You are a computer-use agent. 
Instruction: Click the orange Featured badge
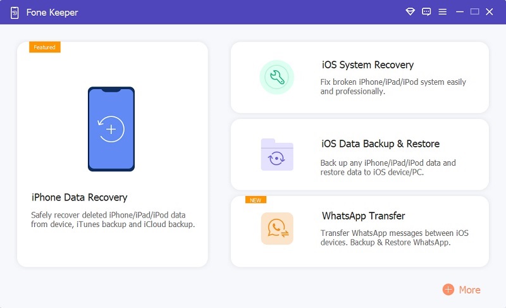[44, 47]
